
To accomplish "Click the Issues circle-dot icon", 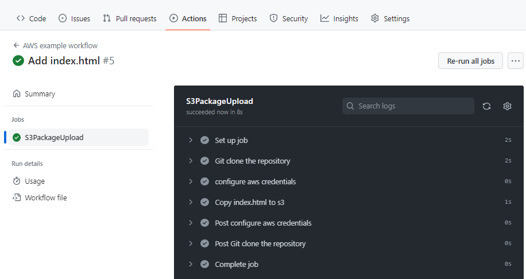I will (63, 18).
